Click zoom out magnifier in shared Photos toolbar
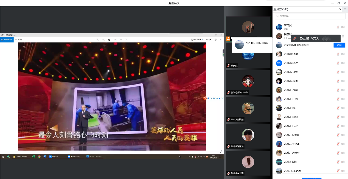The width and height of the screenshot is (348, 179). (x=103, y=40)
